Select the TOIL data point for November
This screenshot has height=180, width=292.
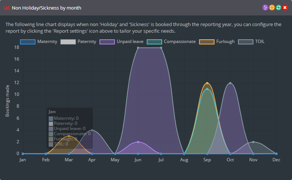point(253,142)
